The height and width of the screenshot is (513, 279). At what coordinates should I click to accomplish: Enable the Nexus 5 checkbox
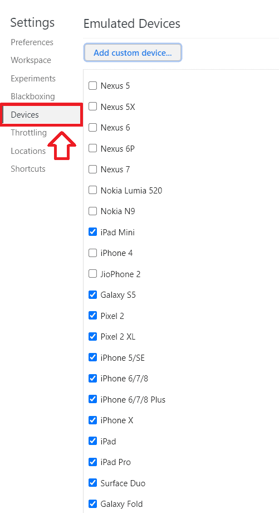coord(93,86)
